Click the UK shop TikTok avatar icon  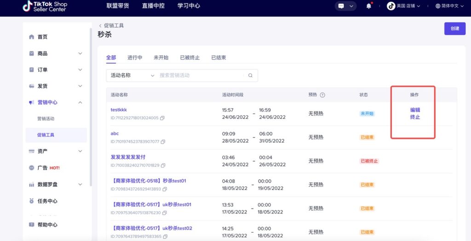tap(391, 6)
